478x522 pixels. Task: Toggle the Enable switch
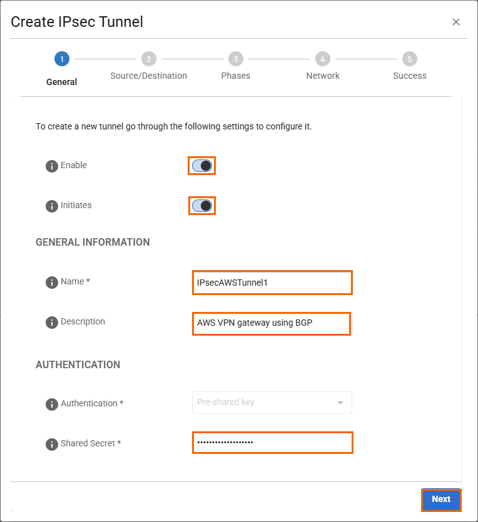pos(202,166)
